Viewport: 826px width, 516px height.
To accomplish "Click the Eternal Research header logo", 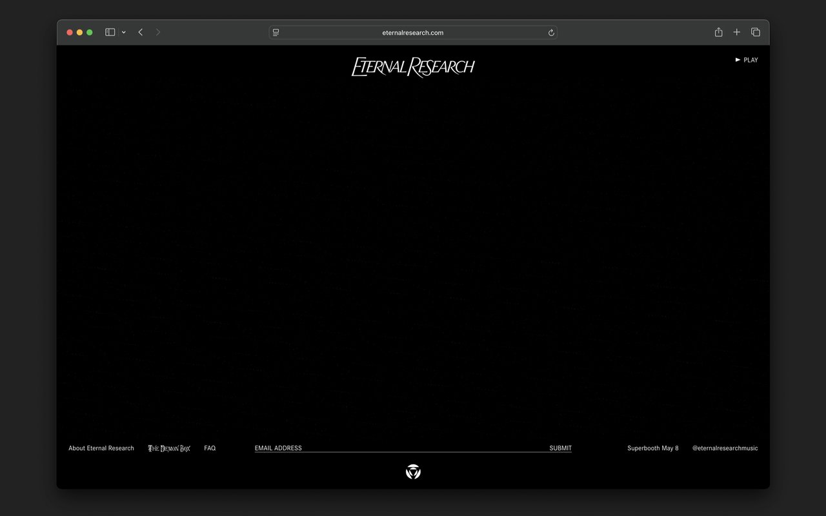I will point(413,66).
